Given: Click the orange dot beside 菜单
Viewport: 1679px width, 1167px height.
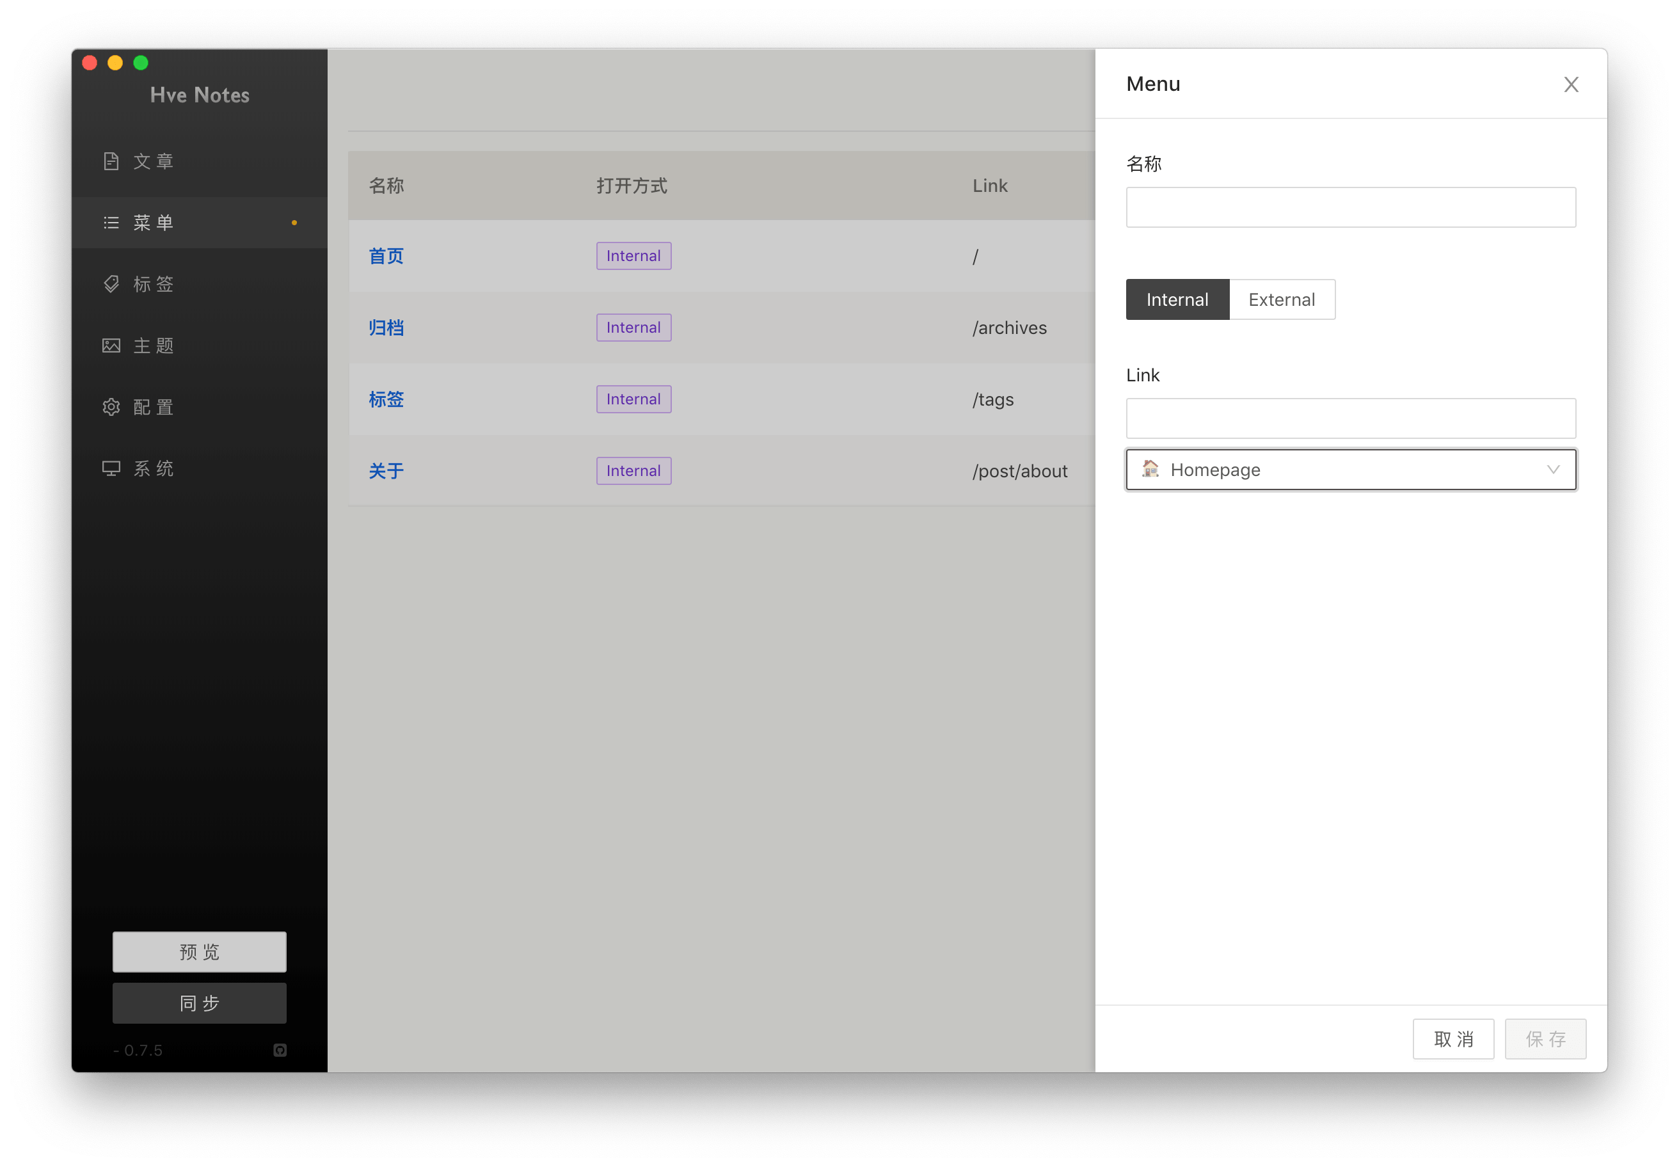Looking at the screenshot, I should coord(294,222).
